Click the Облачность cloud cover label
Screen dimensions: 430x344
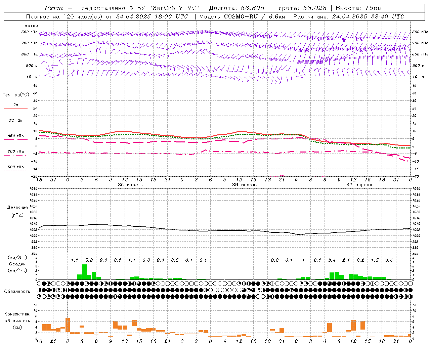(17, 292)
